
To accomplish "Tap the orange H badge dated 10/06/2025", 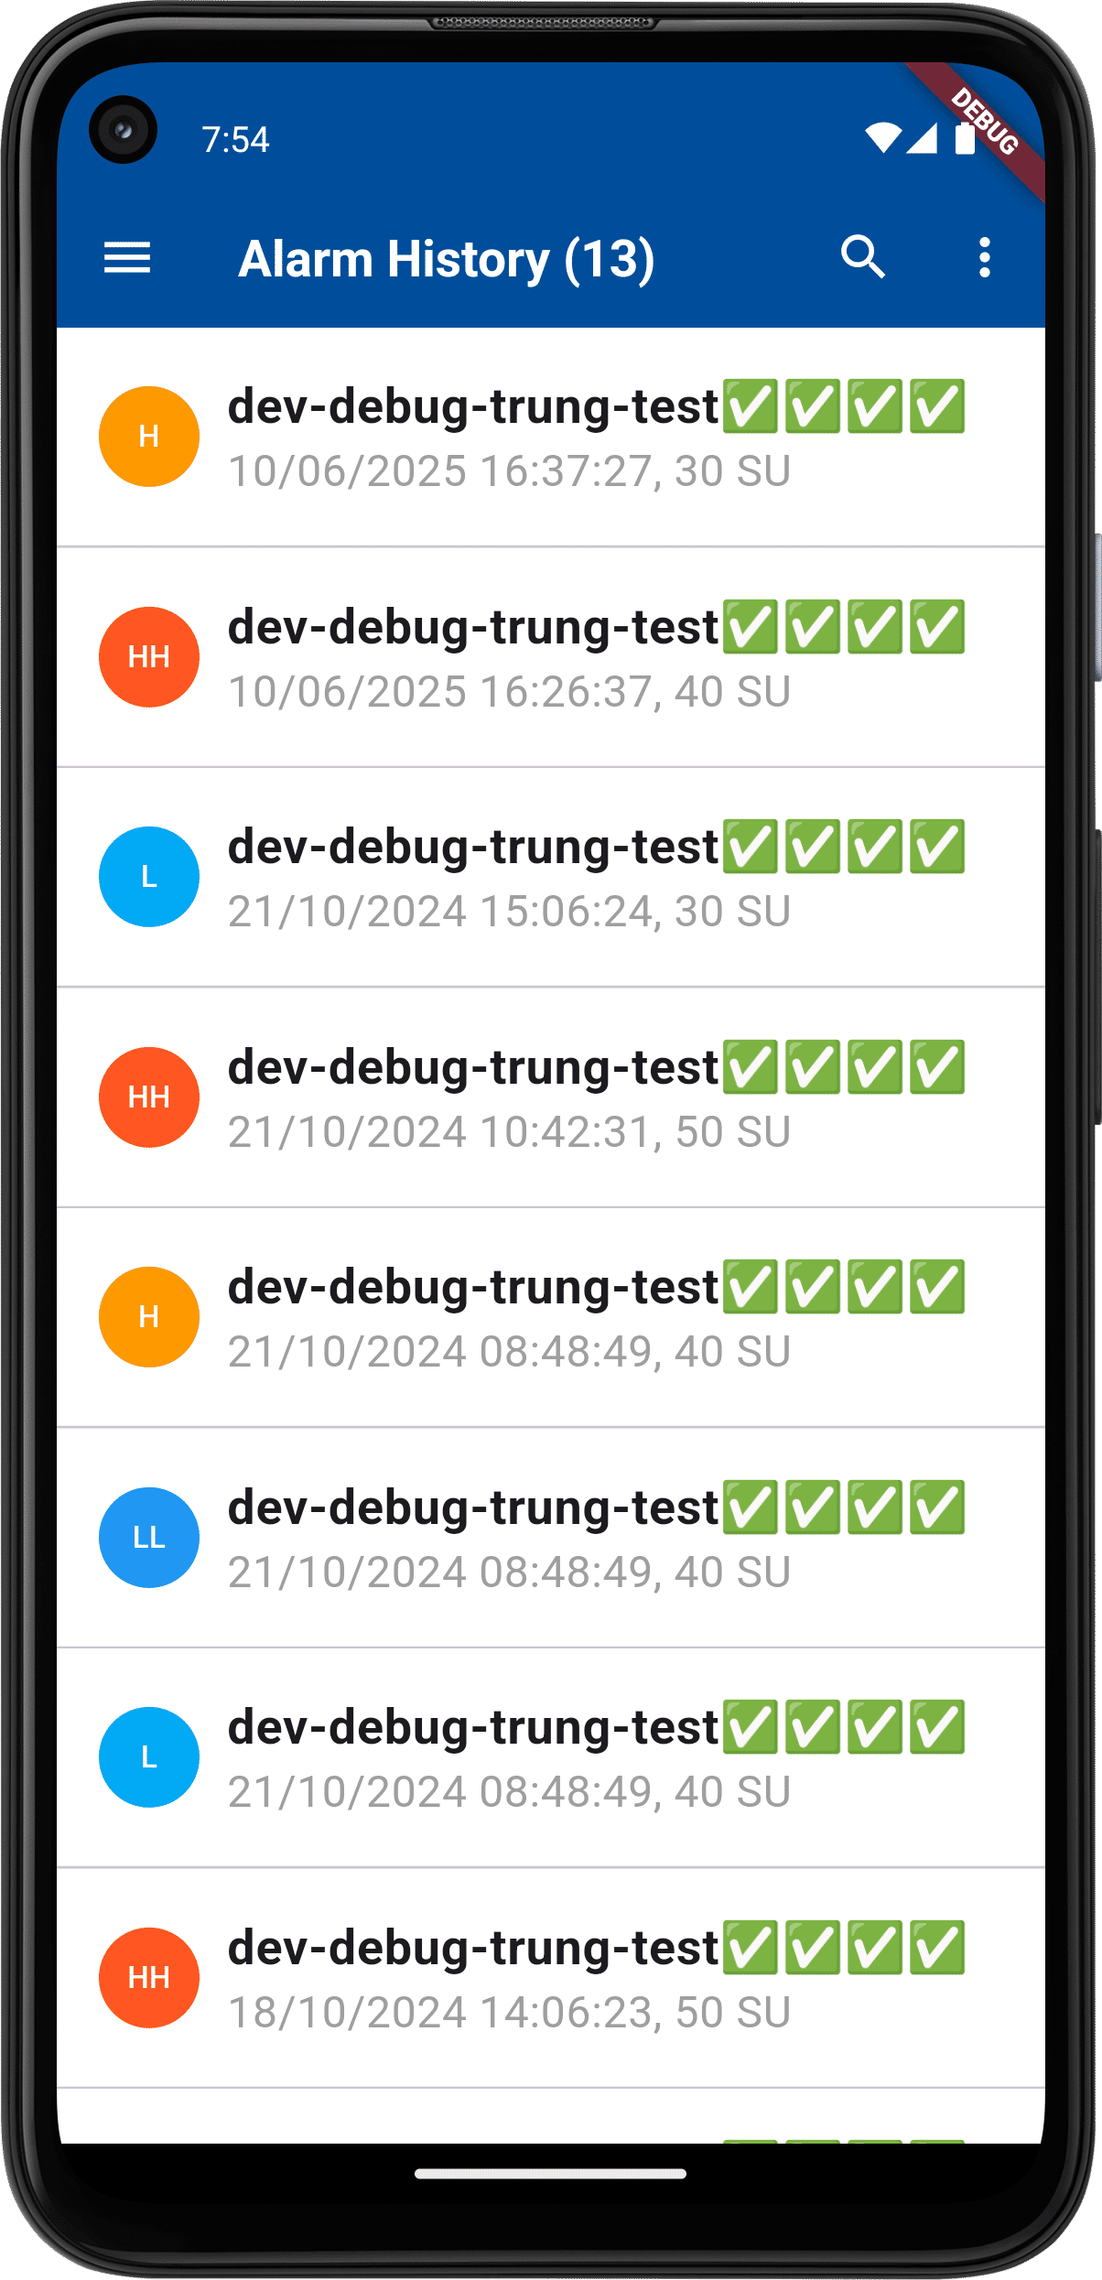I will pyautogui.click(x=149, y=437).
